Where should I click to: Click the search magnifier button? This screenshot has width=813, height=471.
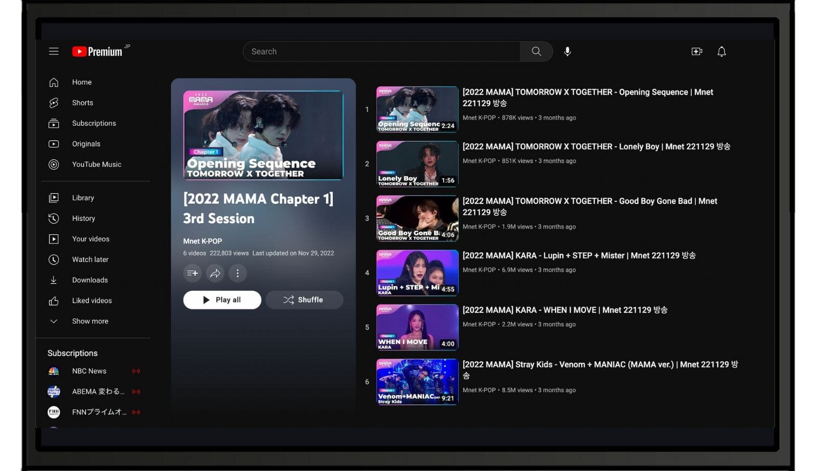(x=536, y=51)
